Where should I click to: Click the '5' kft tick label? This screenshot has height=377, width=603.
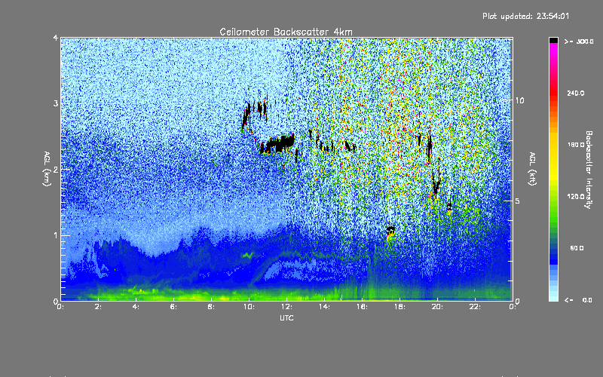(517, 201)
